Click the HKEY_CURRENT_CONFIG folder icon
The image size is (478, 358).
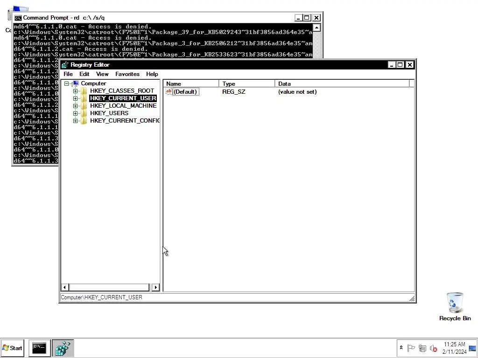click(x=84, y=121)
